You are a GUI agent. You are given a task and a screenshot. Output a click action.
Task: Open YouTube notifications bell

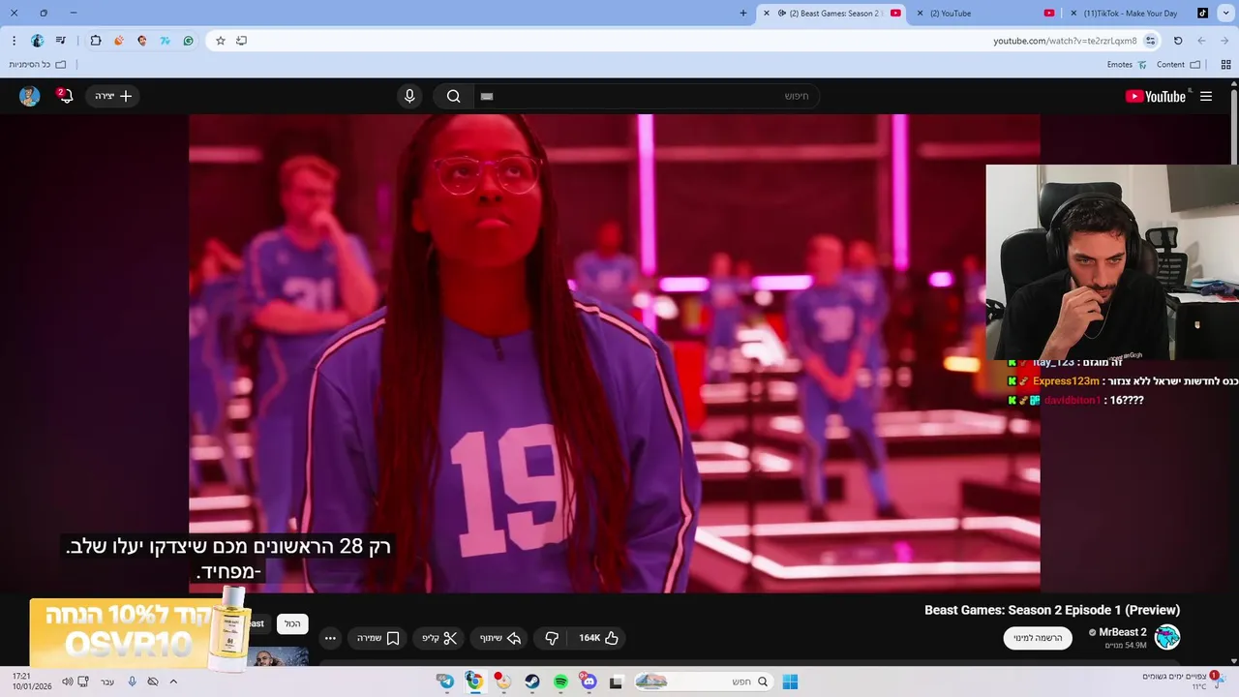pyautogui.click(x=65, y=96)
